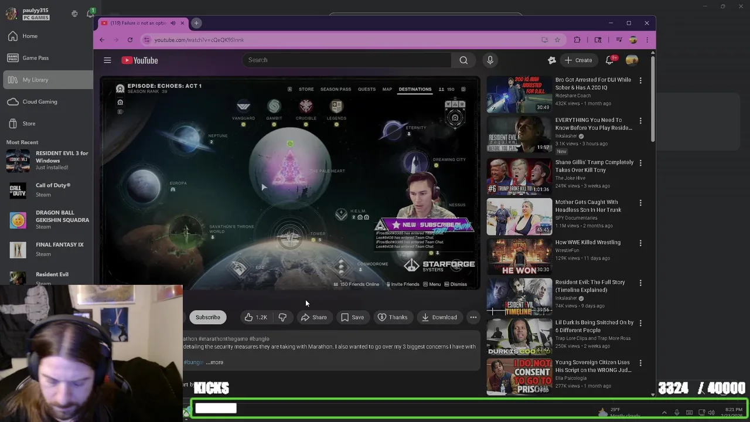750x422 pixels.
Task: Open Store in Xbox app sidebar
Action: pyautogui.click(x=47, y=123)
